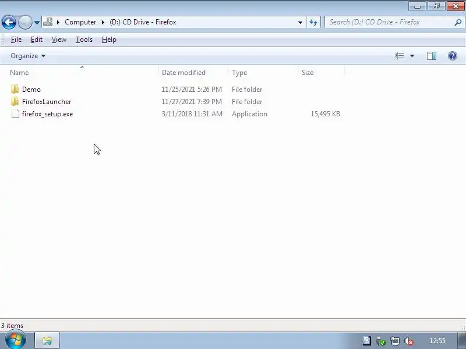Screen dimensions: 466x349
Task: Sort by the Size column header
Action: tap(308, 73)
